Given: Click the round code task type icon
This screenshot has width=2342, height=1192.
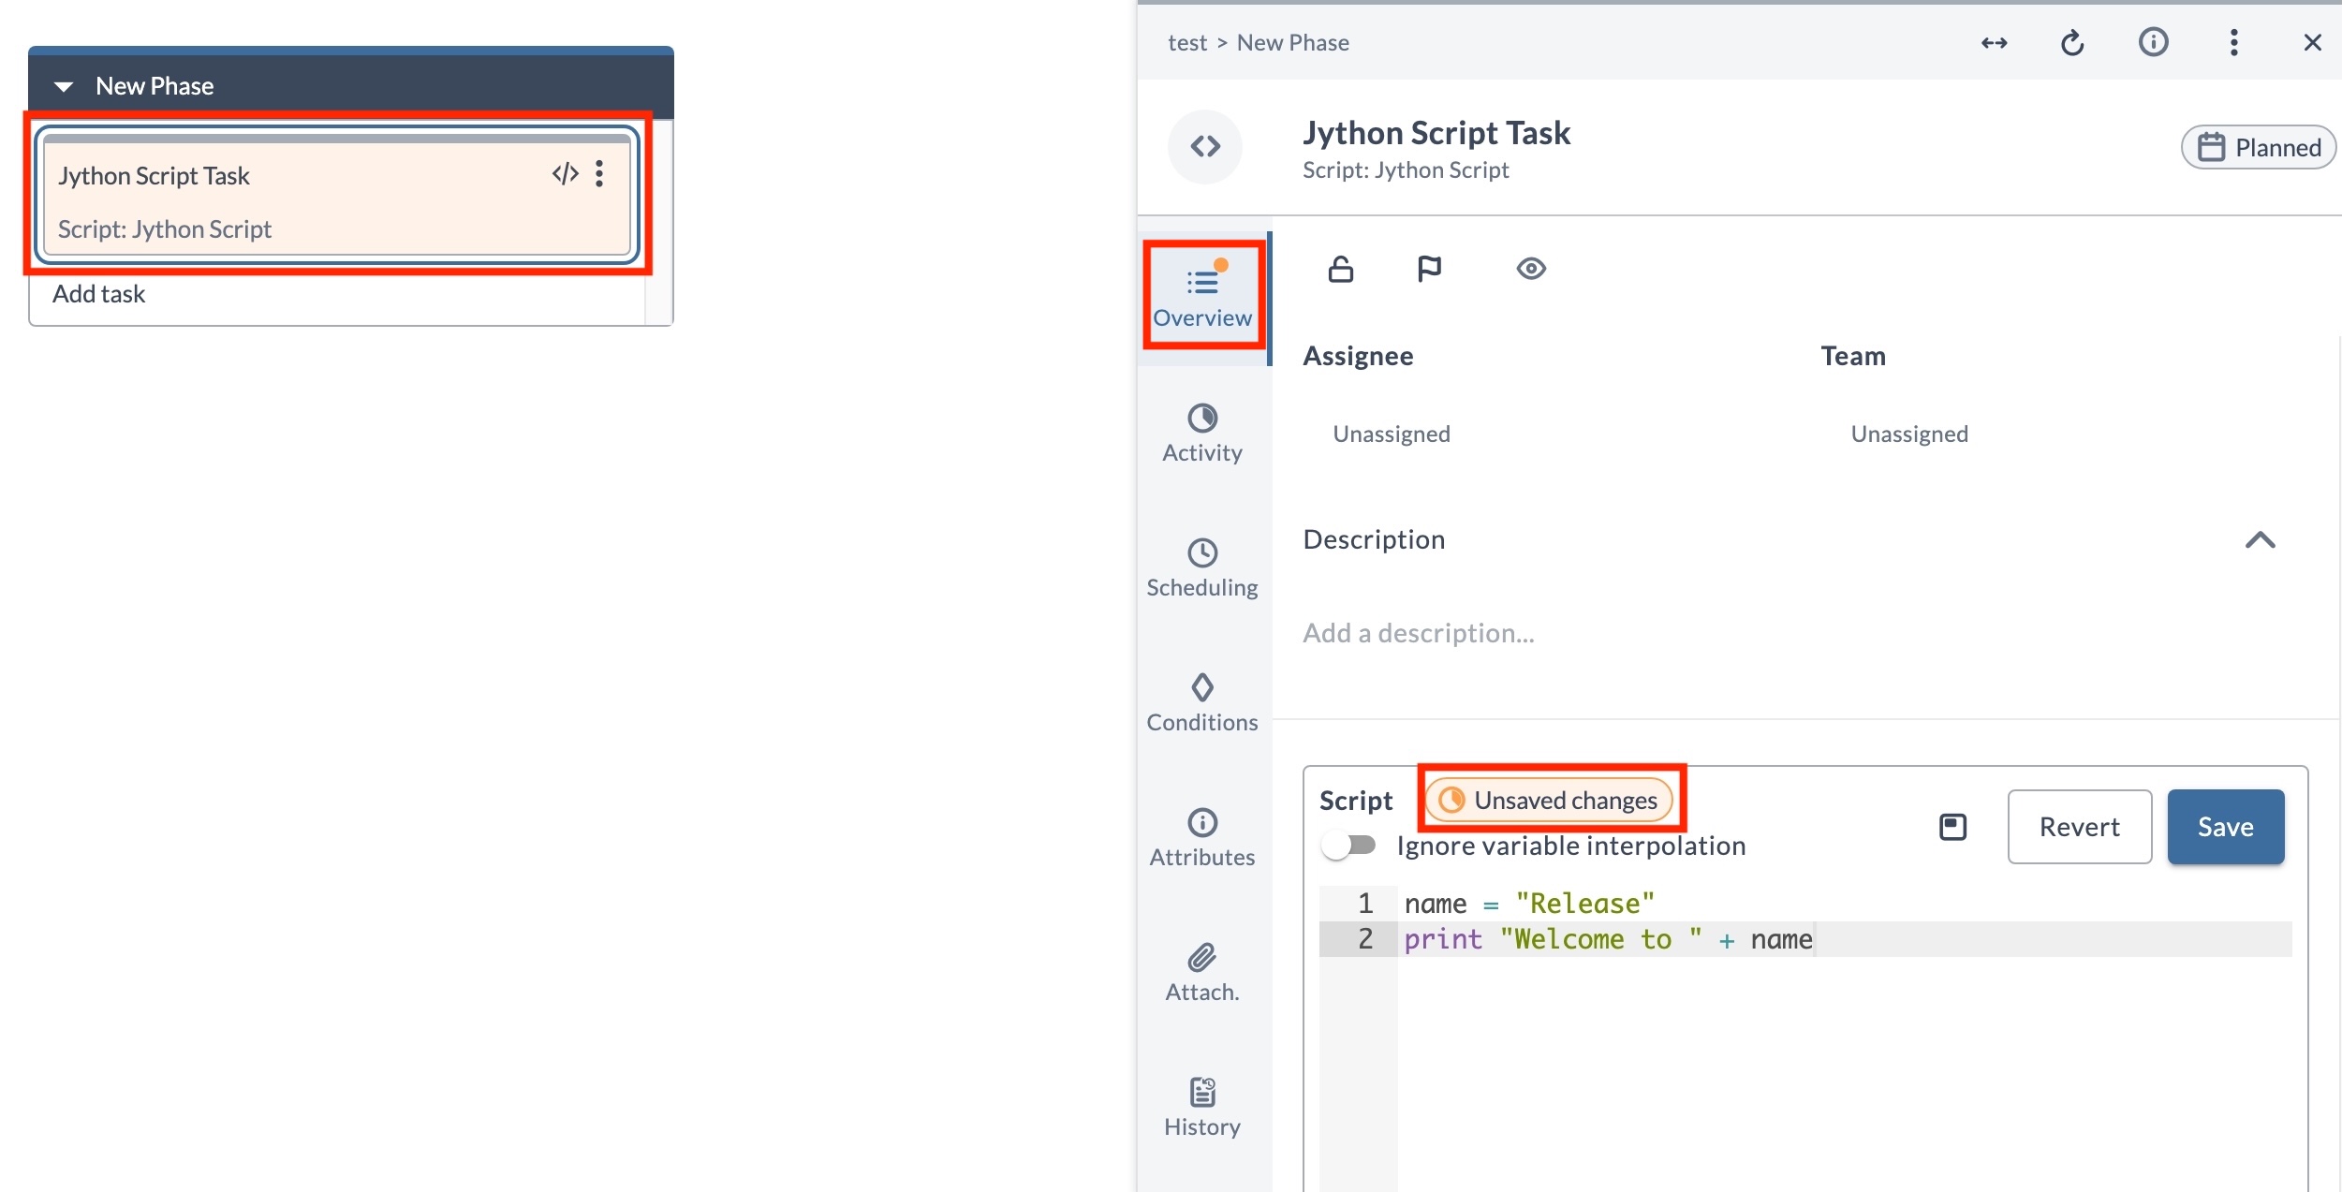Looking at the screenshot, I should click(x=1204, y=147).
